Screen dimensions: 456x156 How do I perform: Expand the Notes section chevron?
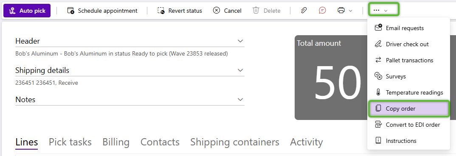click(x=240, y=99)
